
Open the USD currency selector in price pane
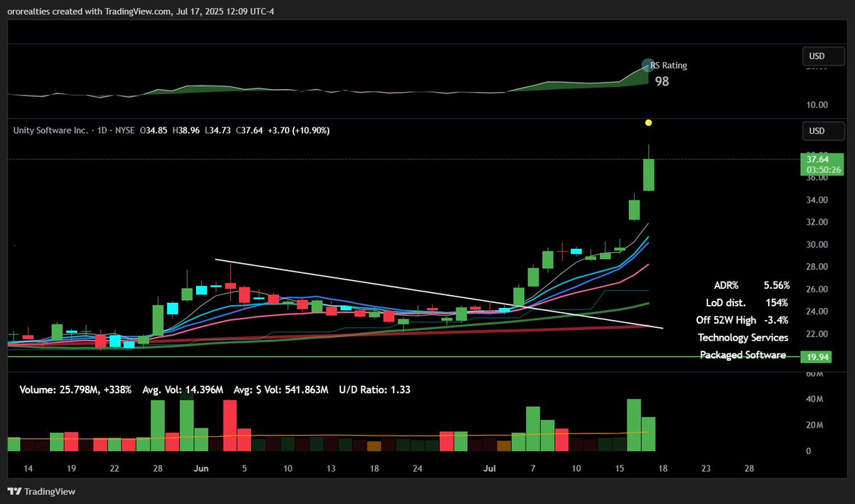[x=824, y=130]
